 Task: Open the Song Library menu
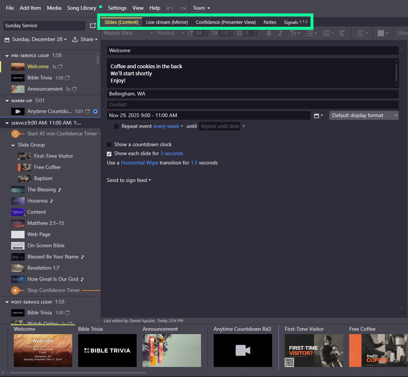(x=82, y=8)
